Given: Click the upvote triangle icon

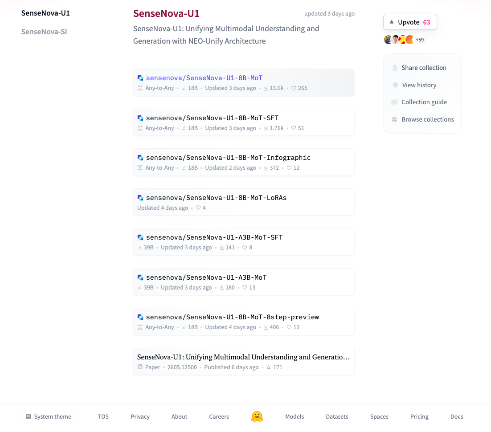Looking at the screenshot, I should point(392,22).
